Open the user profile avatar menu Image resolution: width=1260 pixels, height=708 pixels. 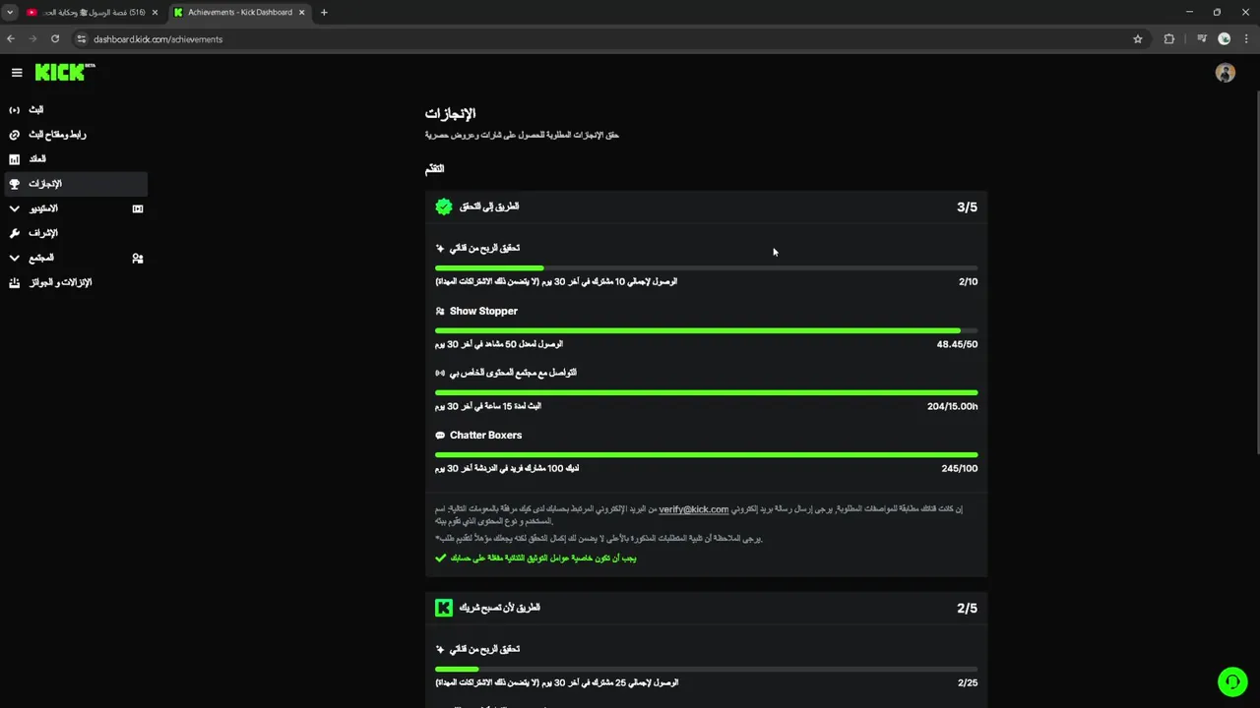[1225, 73]
